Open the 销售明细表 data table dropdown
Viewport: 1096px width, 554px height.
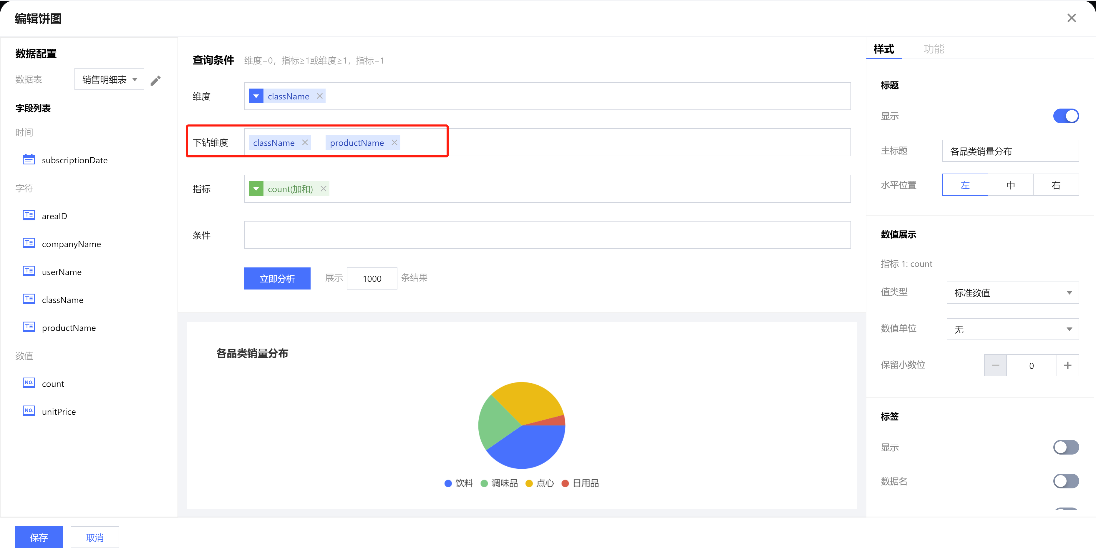coord(109,79)
